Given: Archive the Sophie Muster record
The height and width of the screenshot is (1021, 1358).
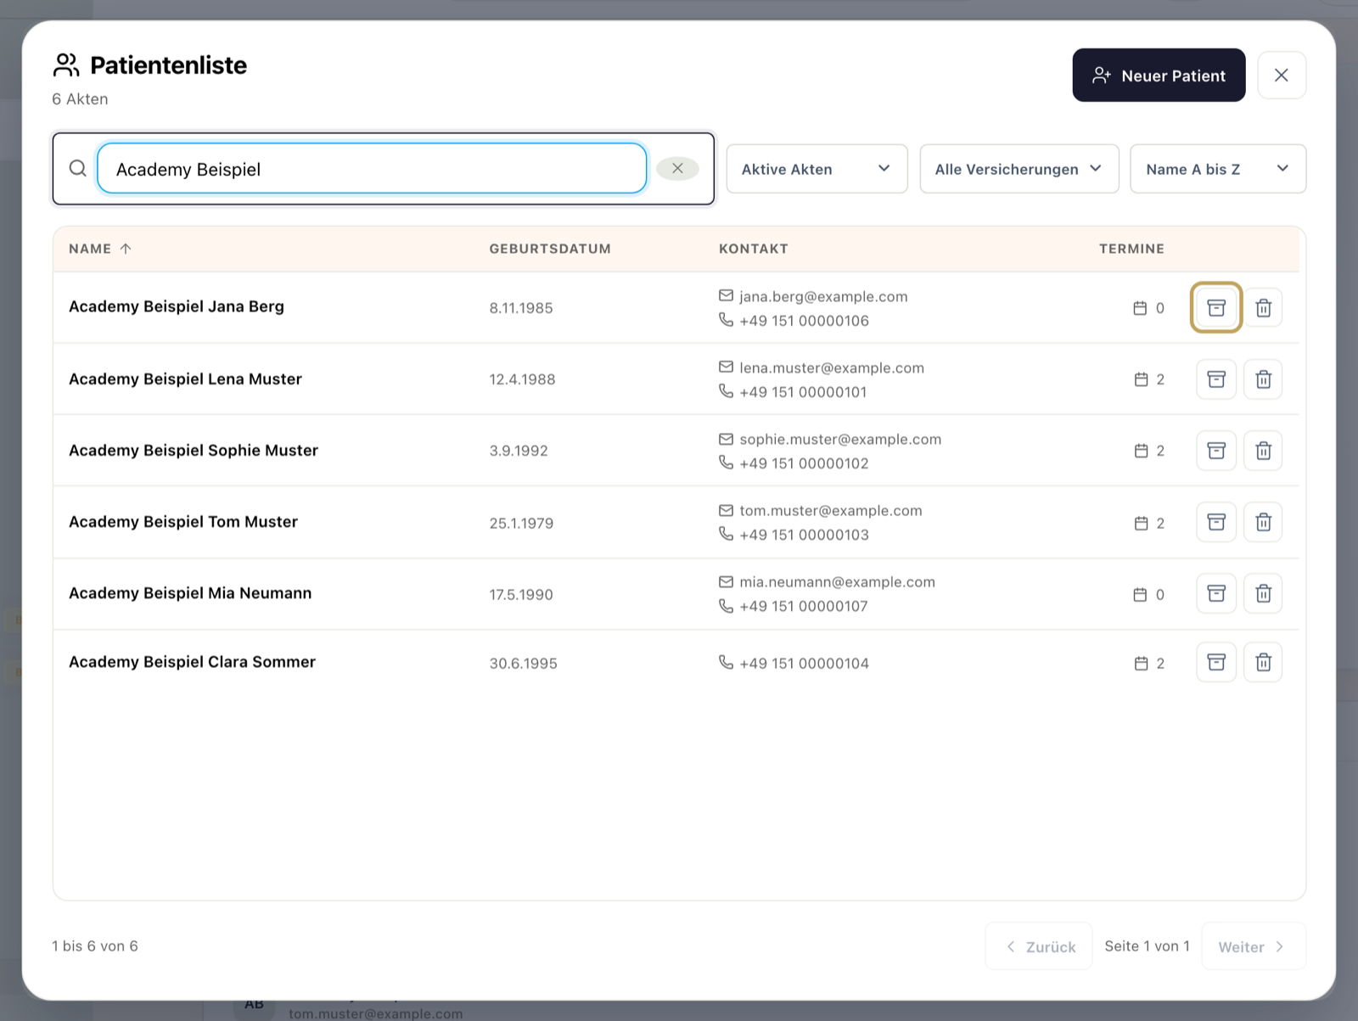Looking at the screenshot, I should point(1216,450).
